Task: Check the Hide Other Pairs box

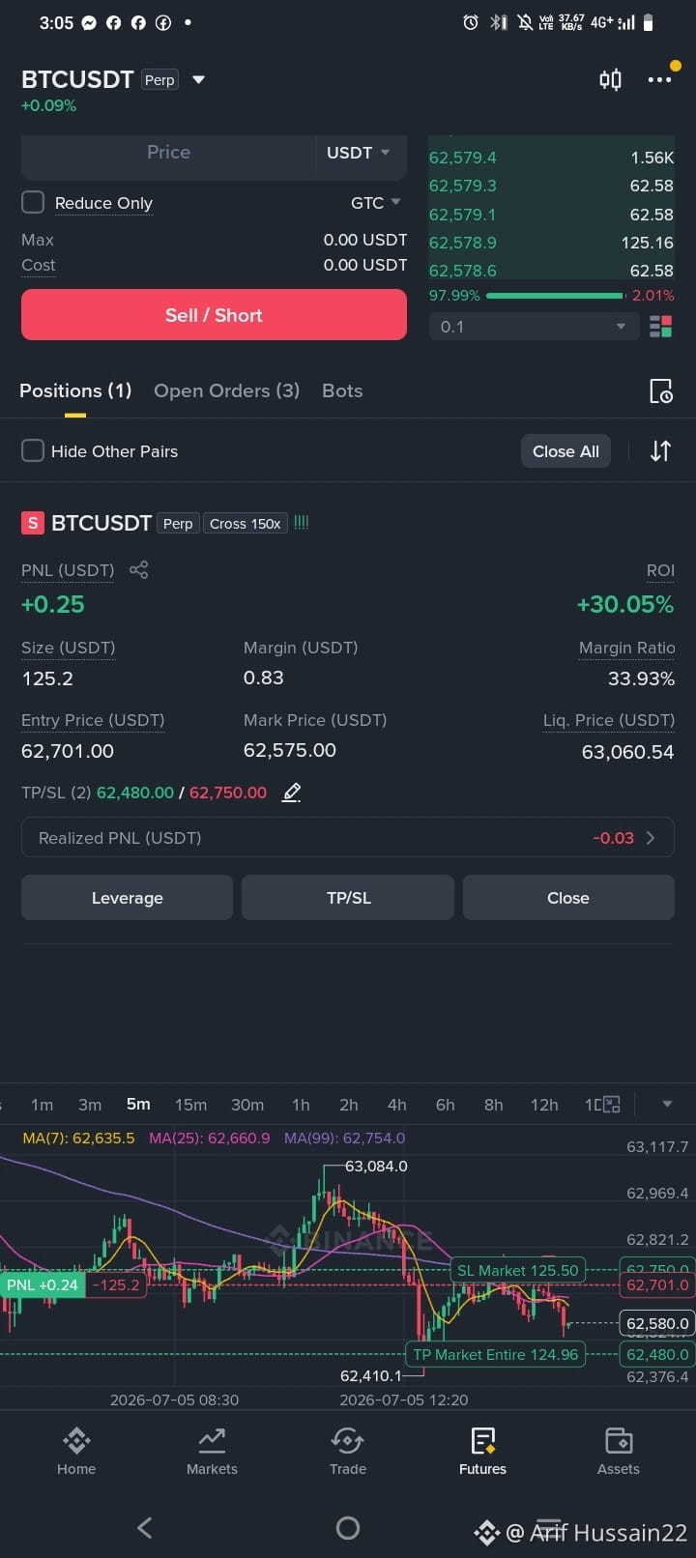Action: coord(33,450)
